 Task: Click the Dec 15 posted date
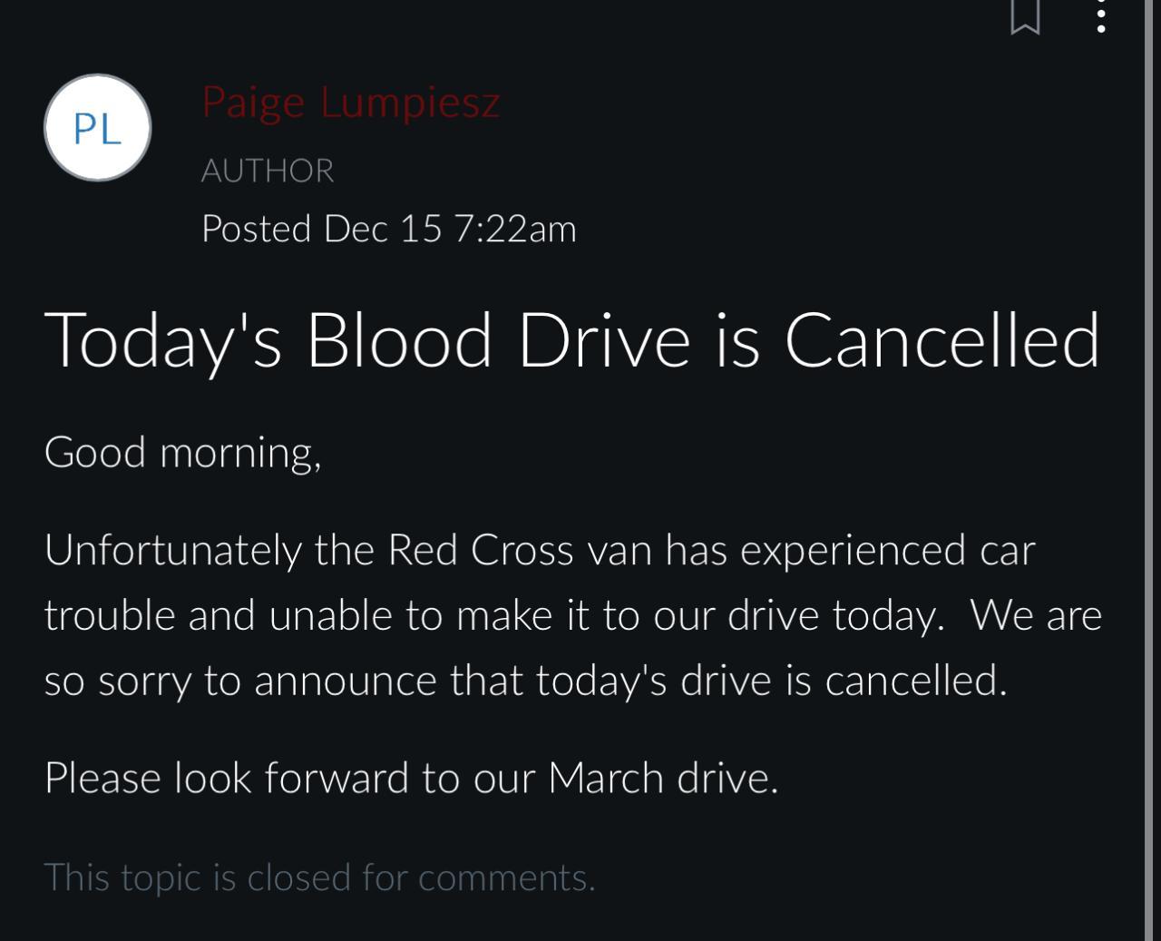pyautogui.click(x=383, y=229)
